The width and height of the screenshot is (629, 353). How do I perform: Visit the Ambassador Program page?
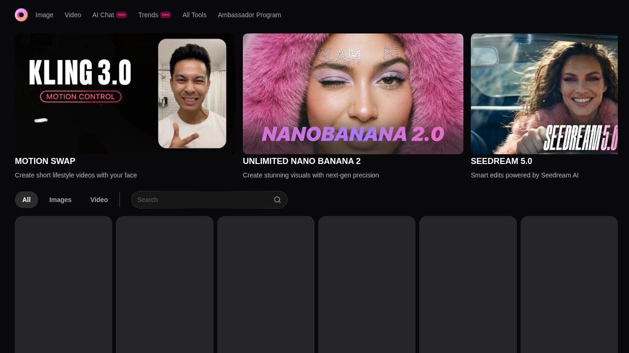point(249,15)
